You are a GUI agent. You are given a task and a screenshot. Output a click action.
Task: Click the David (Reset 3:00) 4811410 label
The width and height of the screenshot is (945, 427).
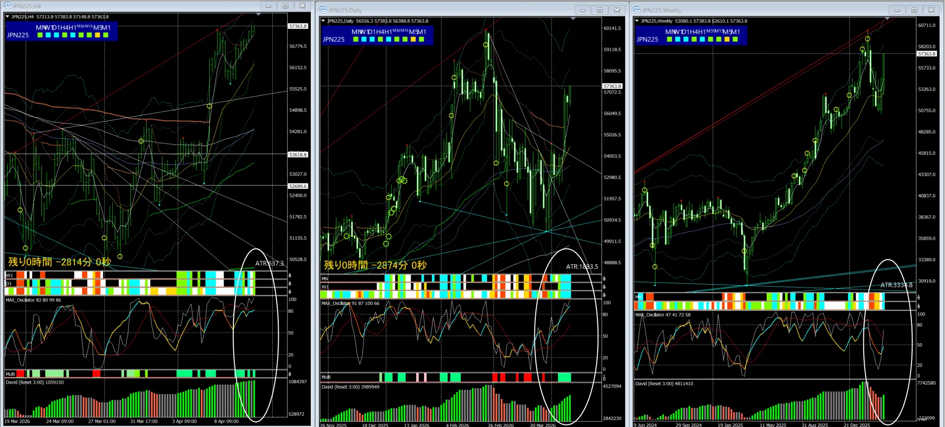click(664, 384)
